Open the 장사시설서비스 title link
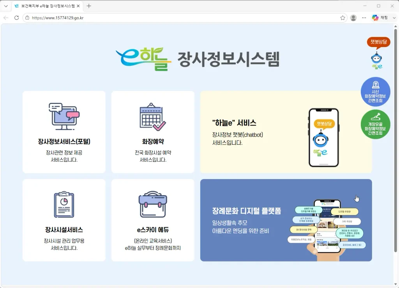The image size is (399, 288). point(64,230)
